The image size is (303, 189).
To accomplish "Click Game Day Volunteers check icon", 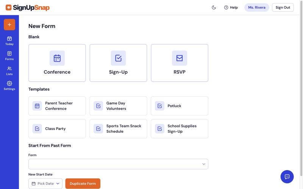I will [98, 106].
